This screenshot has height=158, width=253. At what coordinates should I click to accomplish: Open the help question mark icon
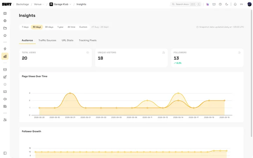(220, 4)
